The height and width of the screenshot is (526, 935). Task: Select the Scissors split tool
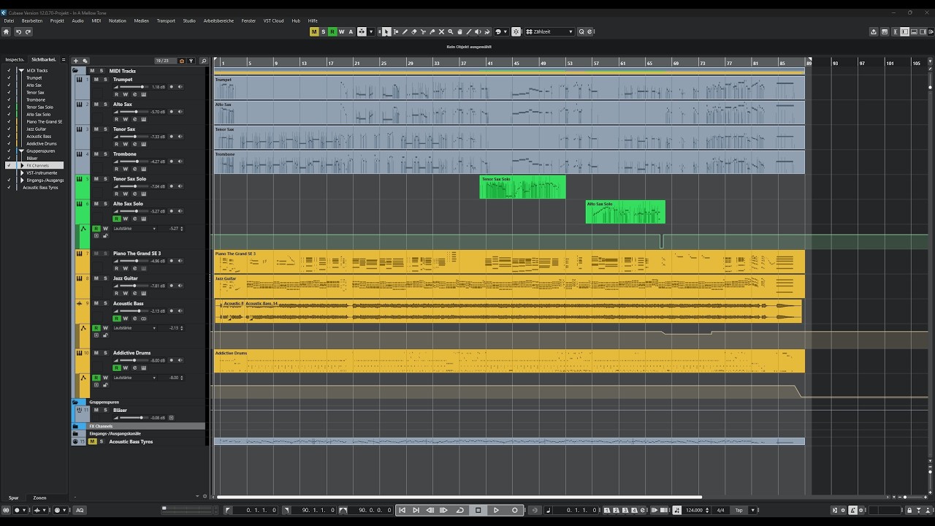[x=423, y=32]
